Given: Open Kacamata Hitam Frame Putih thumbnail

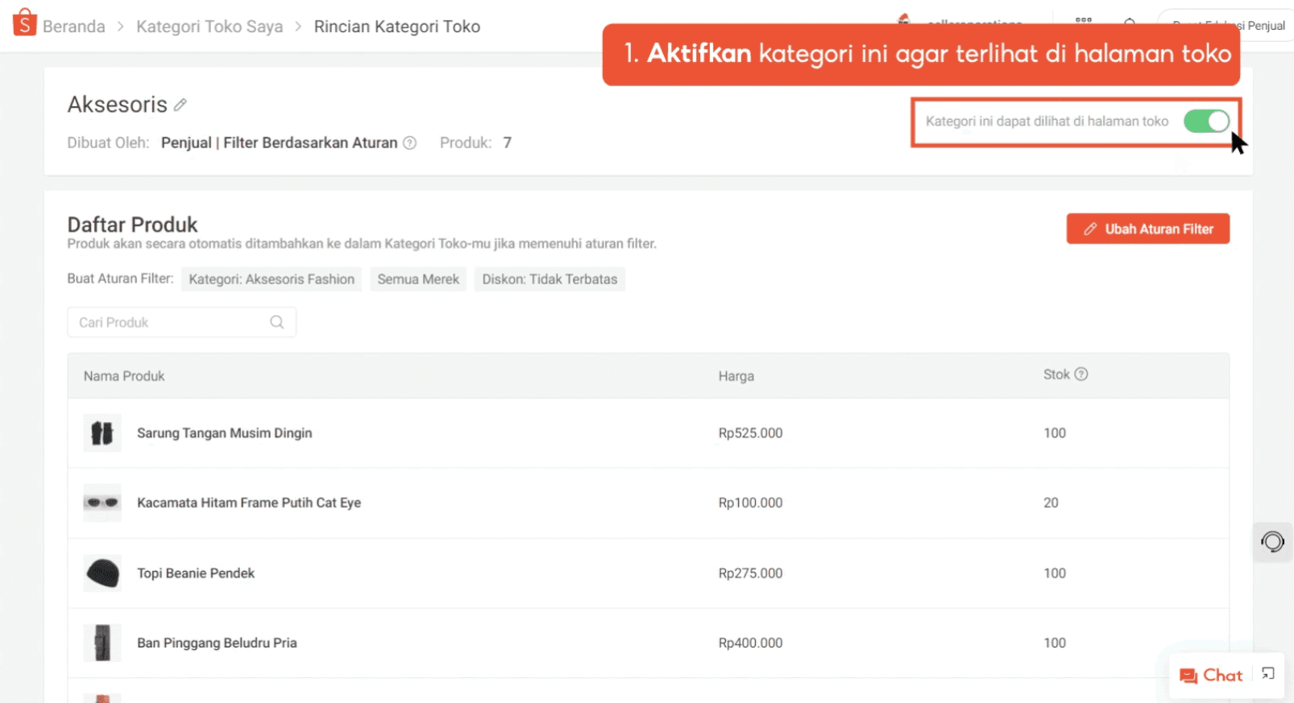Looking at the screenshot, I should (102, 502).
